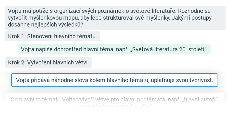Click the Krok 2 step heading
The height and width of the screenshot is (114, 229).
pos(48,62)
